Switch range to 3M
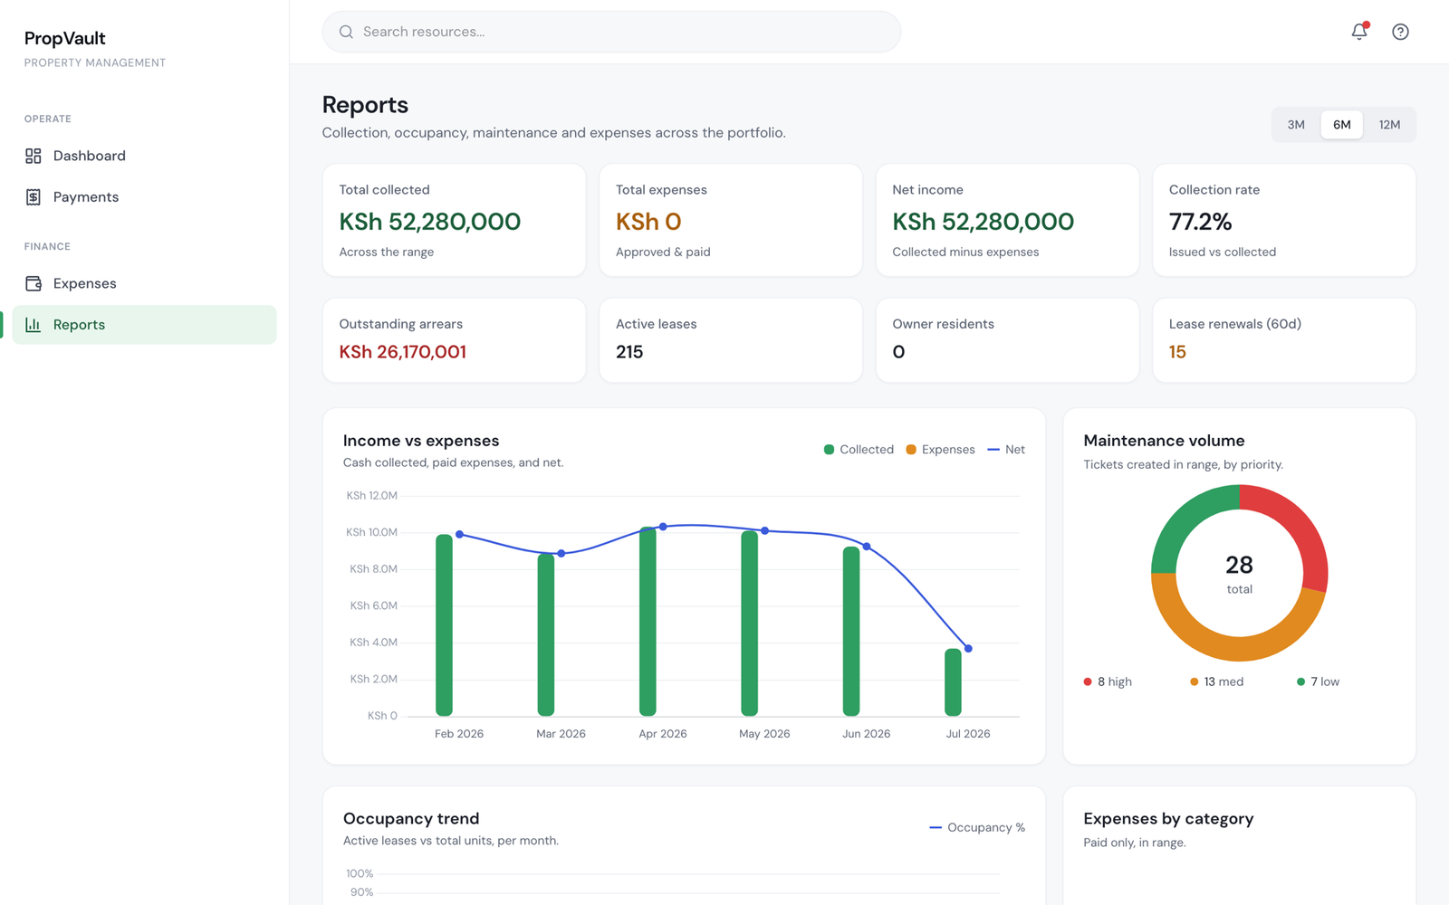The width and height of the screenshot is (1449, 905). point(1296,125)
